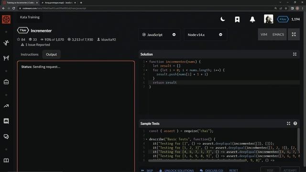Open the JavaScript language dropdown
This screenshot has height=172, width=306.
[x=159, y=35]
